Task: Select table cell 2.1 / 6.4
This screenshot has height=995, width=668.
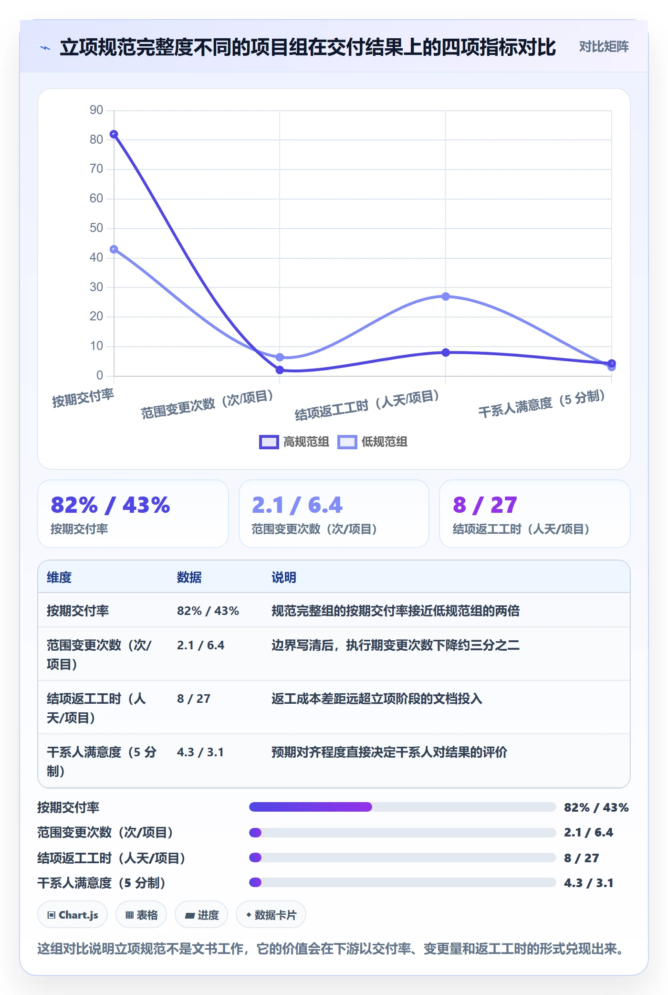Action: (x=201, y=645)
